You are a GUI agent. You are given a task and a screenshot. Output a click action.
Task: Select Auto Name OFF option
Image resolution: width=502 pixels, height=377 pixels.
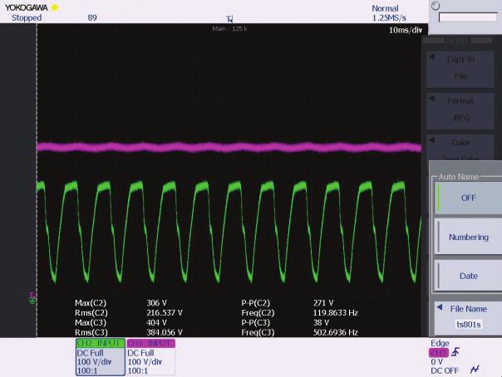[468, 198]
